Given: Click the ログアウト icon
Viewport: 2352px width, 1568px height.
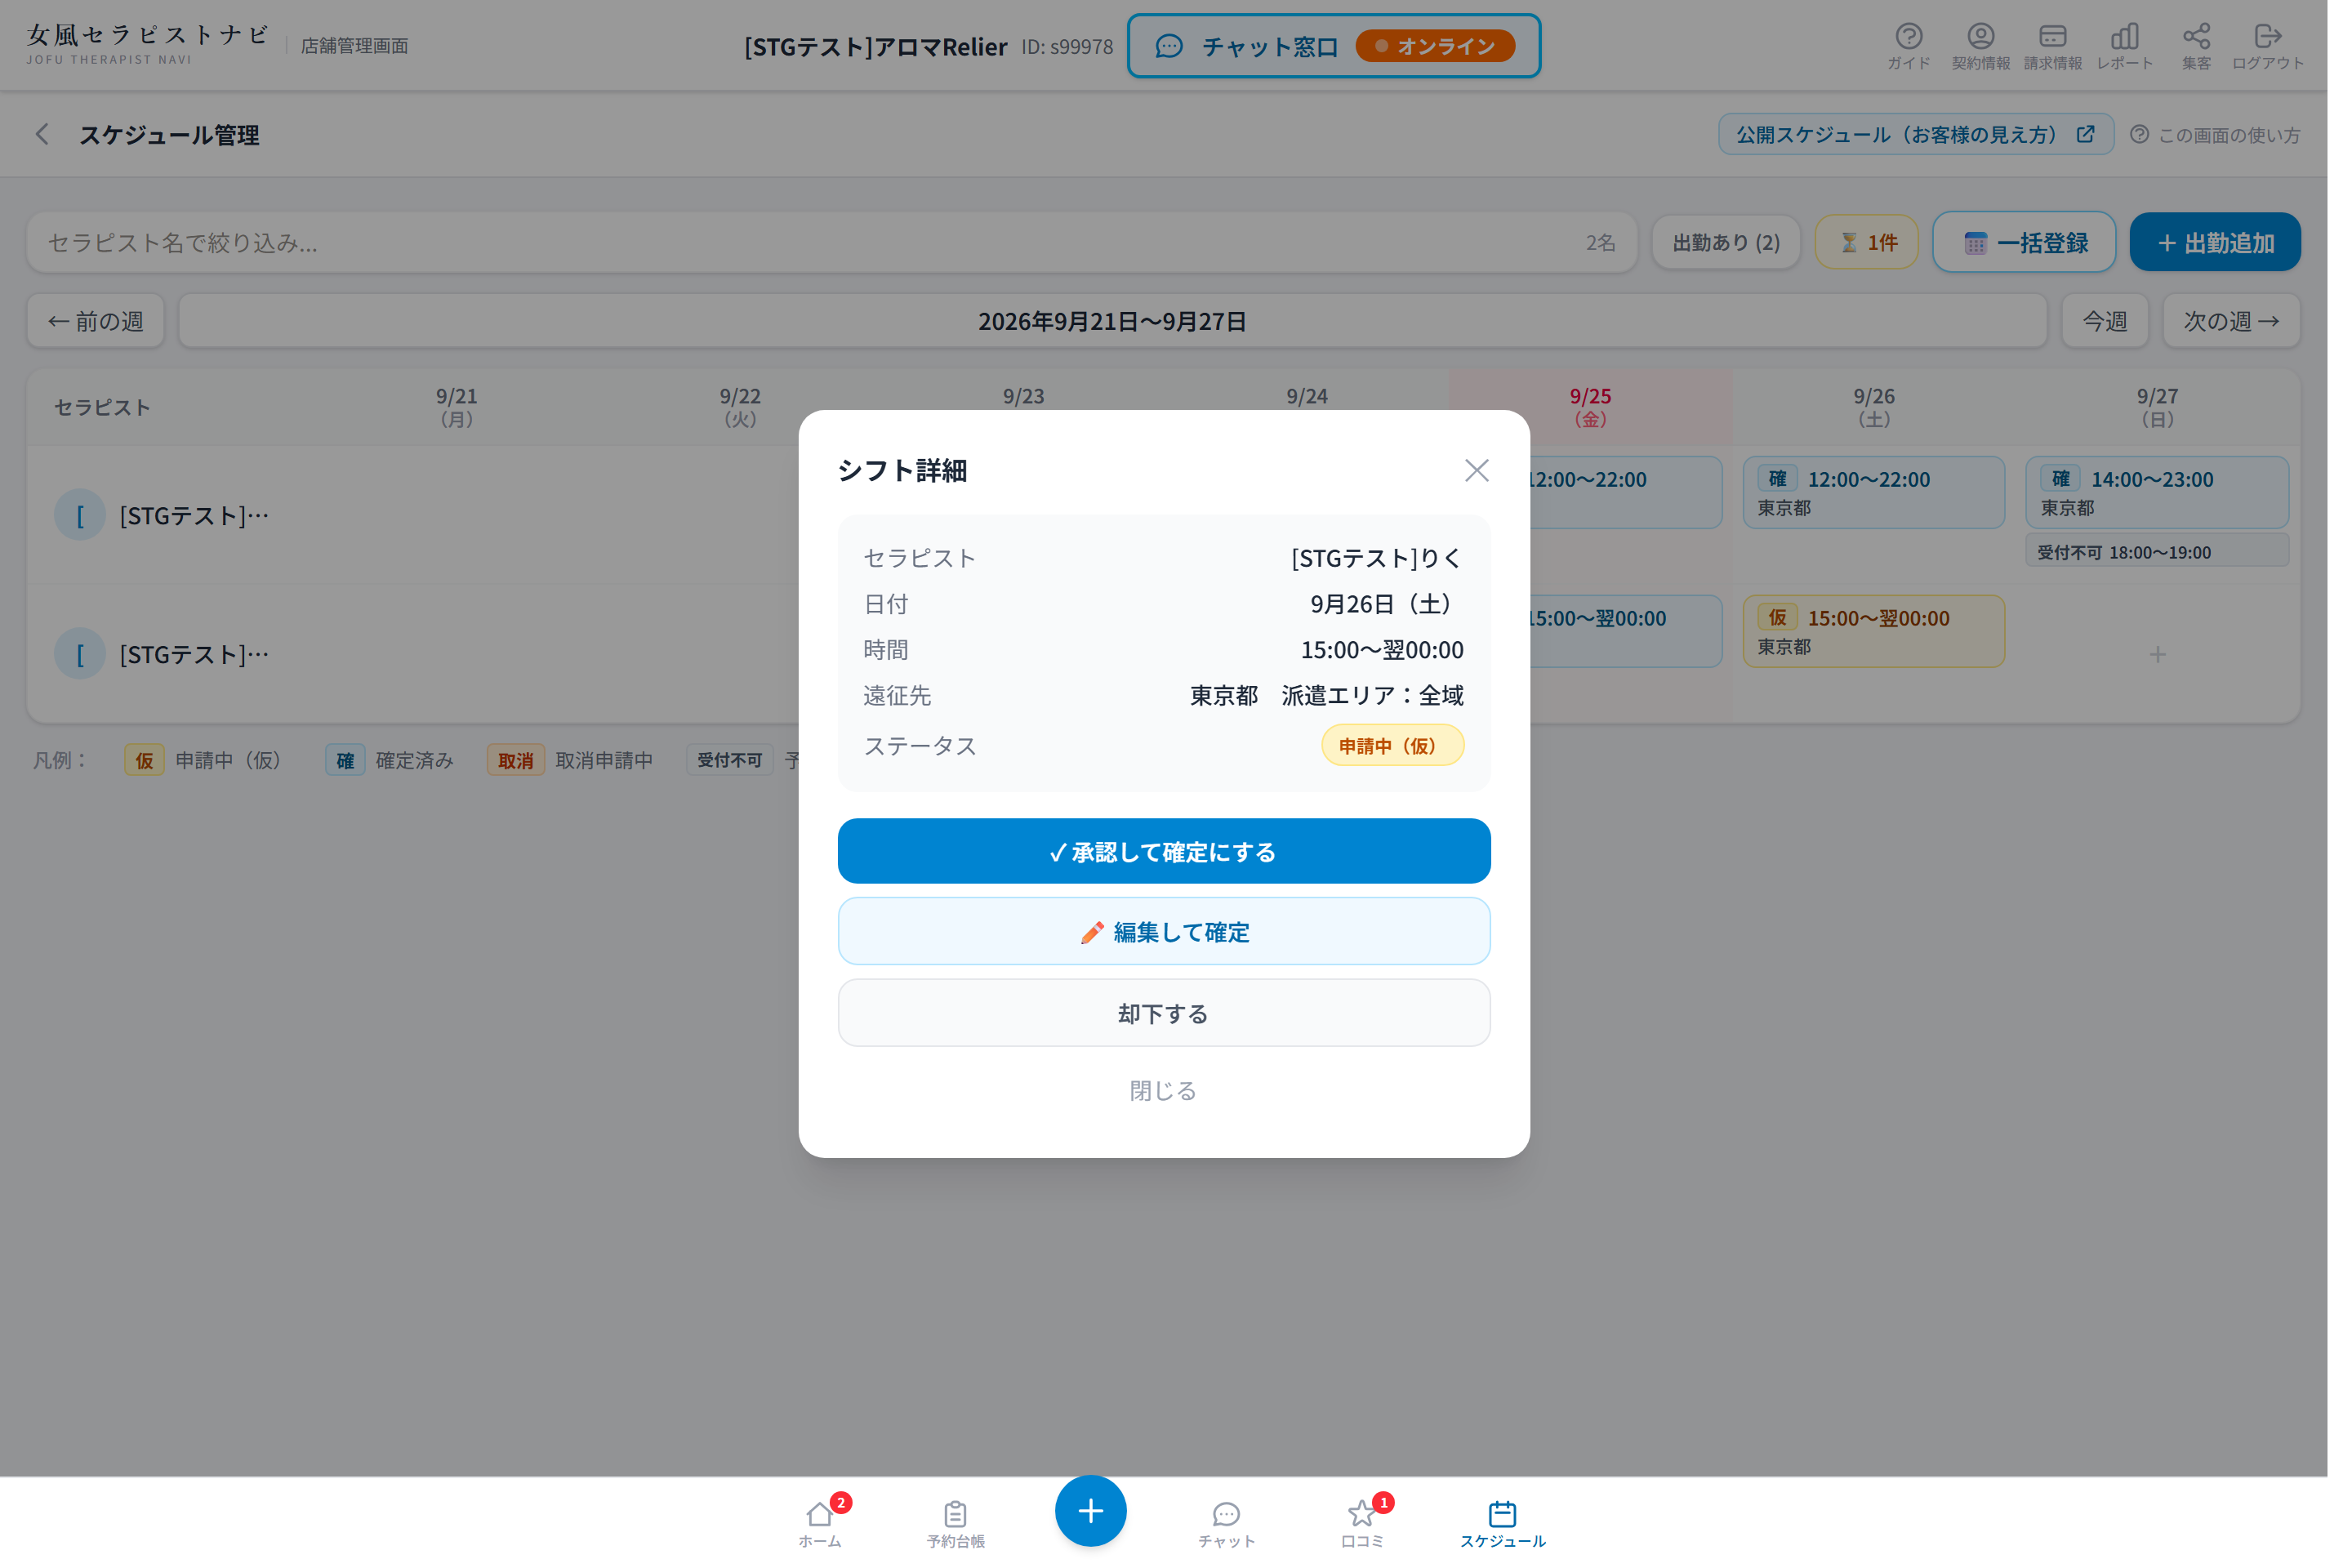Looking at the screenshot, I should click(x=2268, y=46).
